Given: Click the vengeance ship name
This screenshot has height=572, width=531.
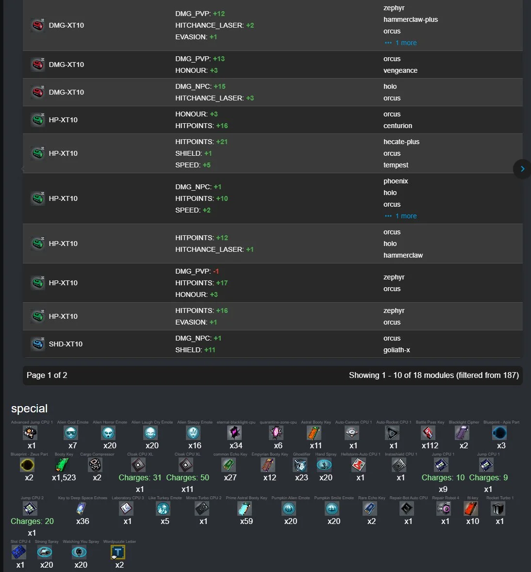Looking at the screenshot, I should pyautogui.click(x=400, y=70).
